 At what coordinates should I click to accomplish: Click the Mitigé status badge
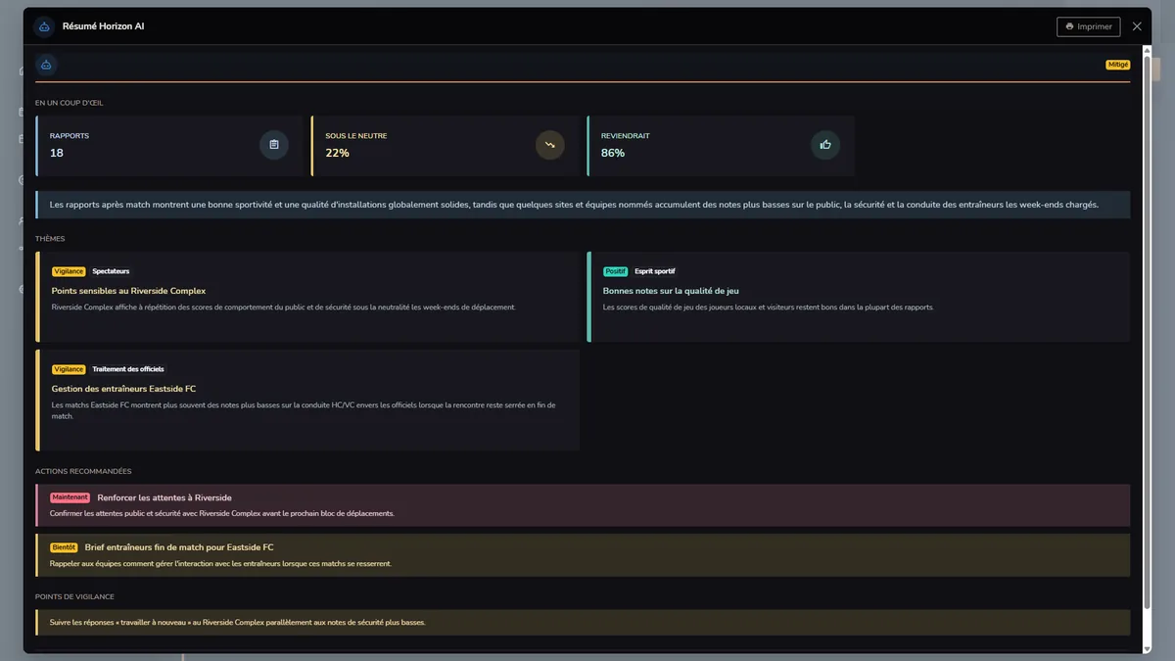1117,65
